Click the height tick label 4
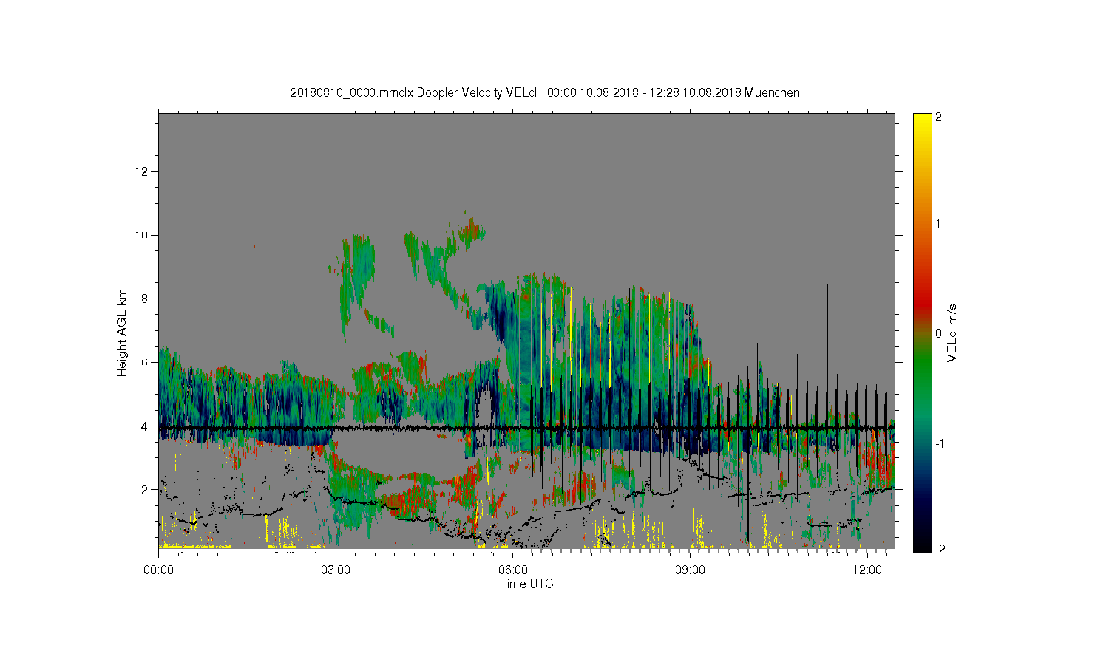 [x=146, y=426]
